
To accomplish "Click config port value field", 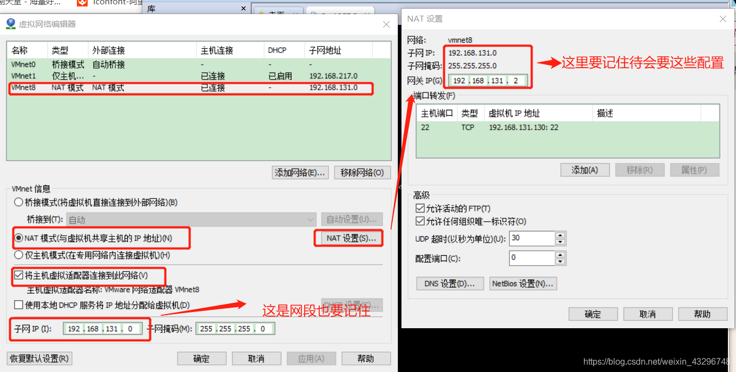I will click(532, 258).
